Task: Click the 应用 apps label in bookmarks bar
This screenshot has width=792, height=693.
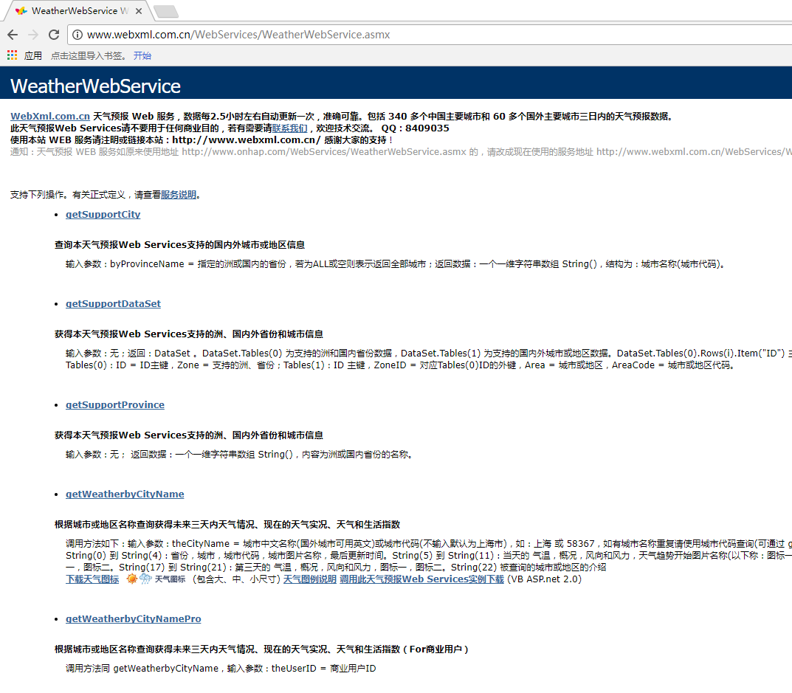Action: pyautogui.click(x=33, y=55)
